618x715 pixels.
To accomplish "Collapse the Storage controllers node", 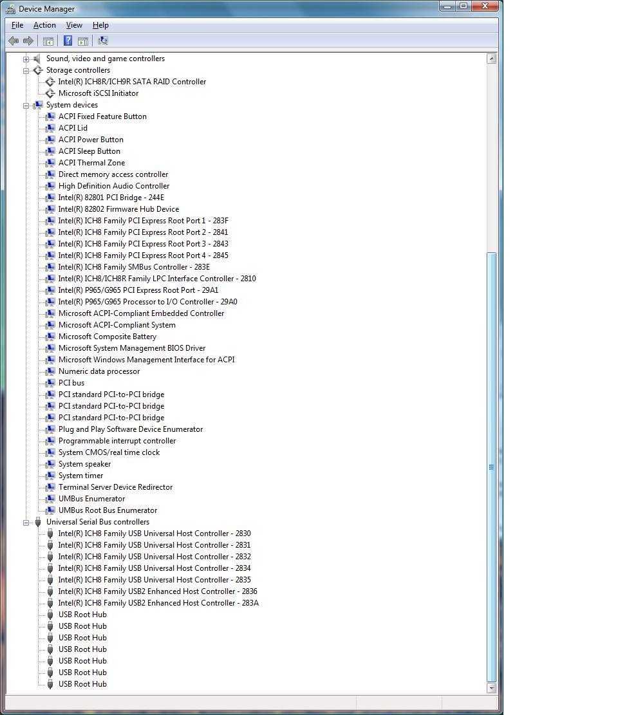I will [x=26, y=71].
